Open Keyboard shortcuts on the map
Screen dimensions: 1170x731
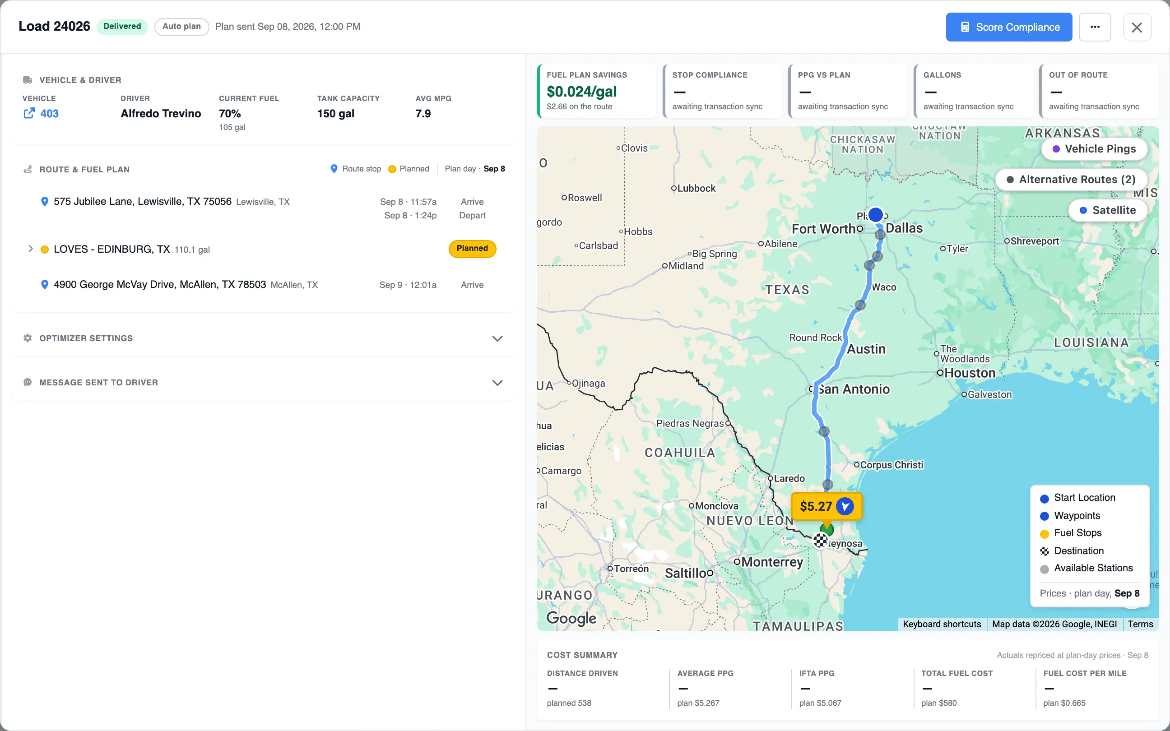[x=942, y=624]
